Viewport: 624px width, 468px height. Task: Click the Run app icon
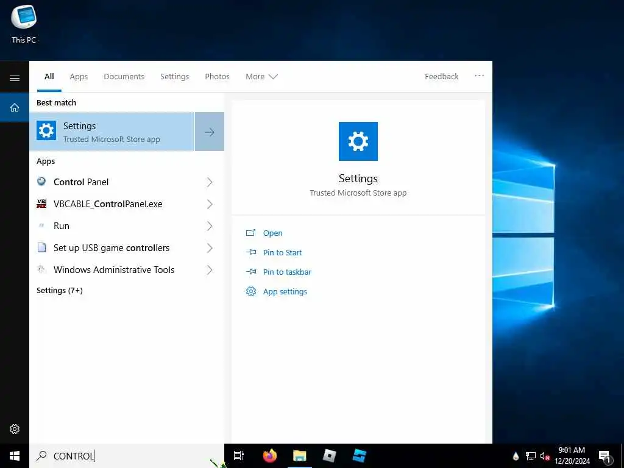click(x=41, y=225)
